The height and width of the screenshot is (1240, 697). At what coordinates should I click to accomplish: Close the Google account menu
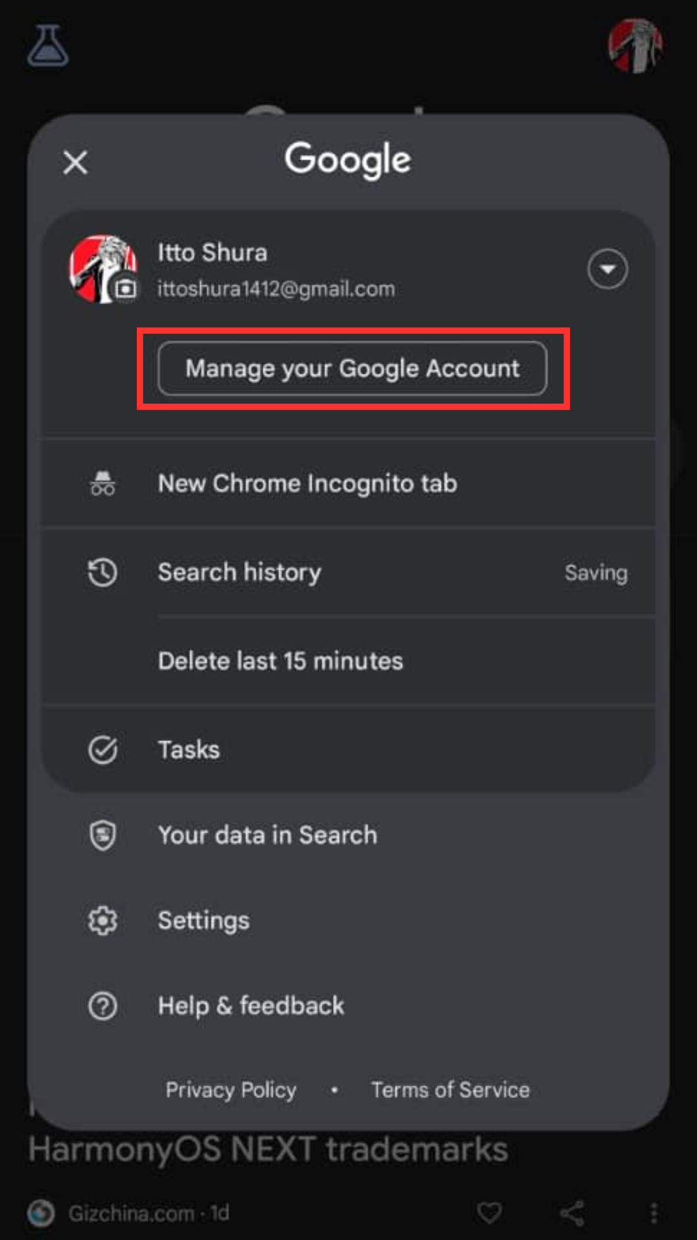(x=76, y=162)
